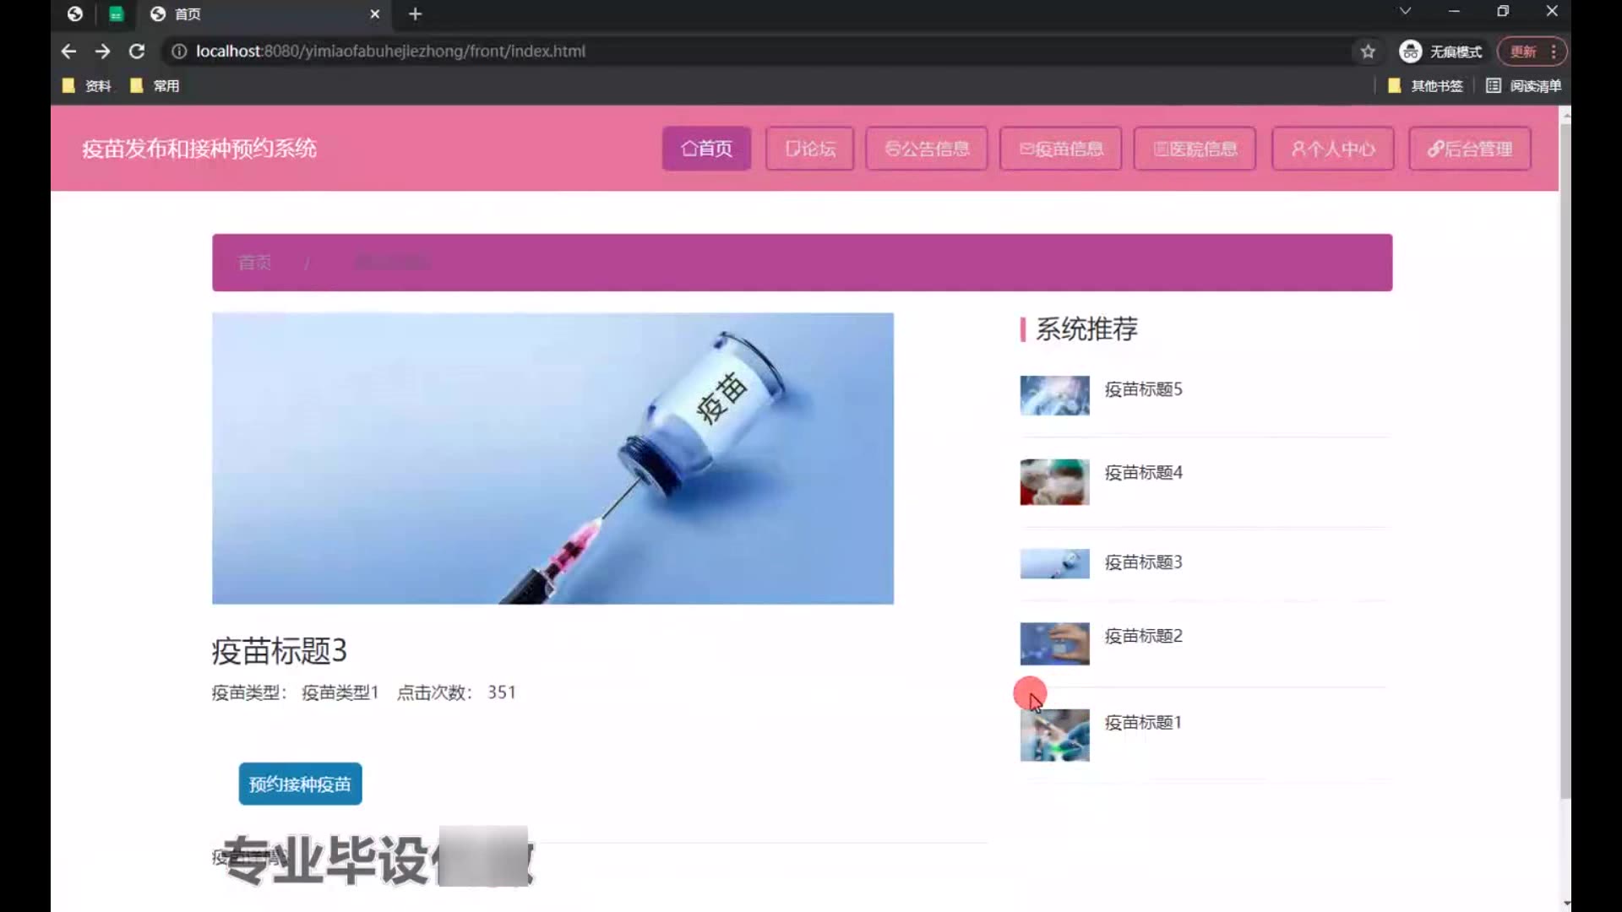This screenshot has height=912, width=1622.
Task: Open the incognito profile icon
Action: point(1410,52)
